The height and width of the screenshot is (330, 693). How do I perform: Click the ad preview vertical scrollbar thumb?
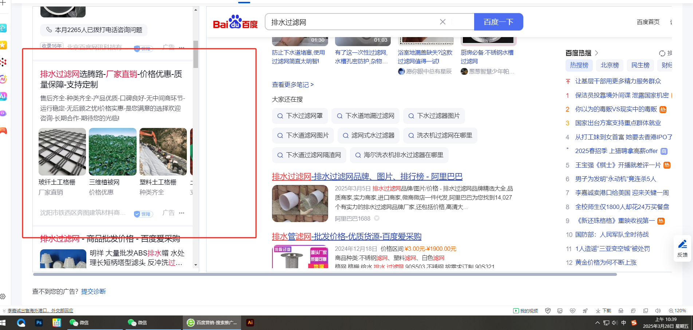tap(196, 54)
